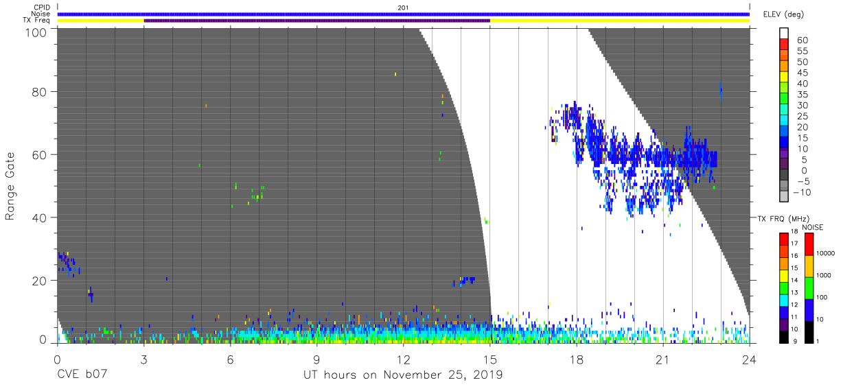Image resolution: width=843 pixels, height=389 pixels.
Task: Click the '18' tick on UT hours axis
Action: pyautogui.click(x=576, y=359)
